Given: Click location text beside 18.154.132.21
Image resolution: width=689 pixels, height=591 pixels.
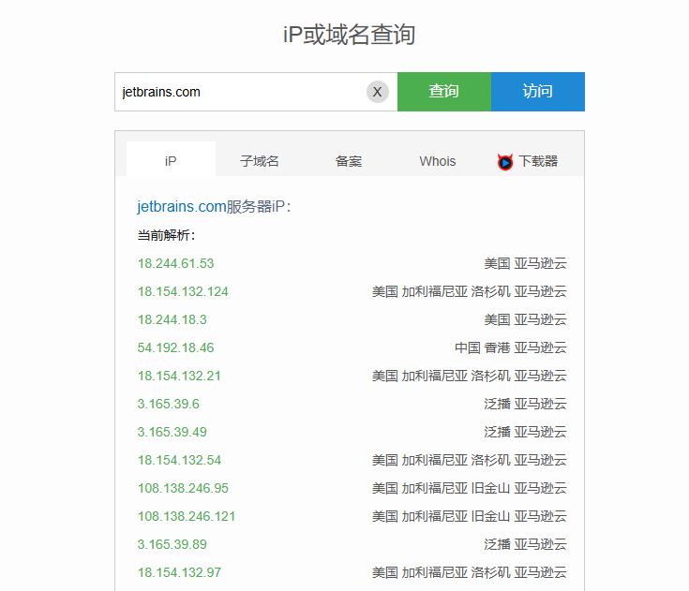Looking at the screenshot, I should tap(470, 376).
